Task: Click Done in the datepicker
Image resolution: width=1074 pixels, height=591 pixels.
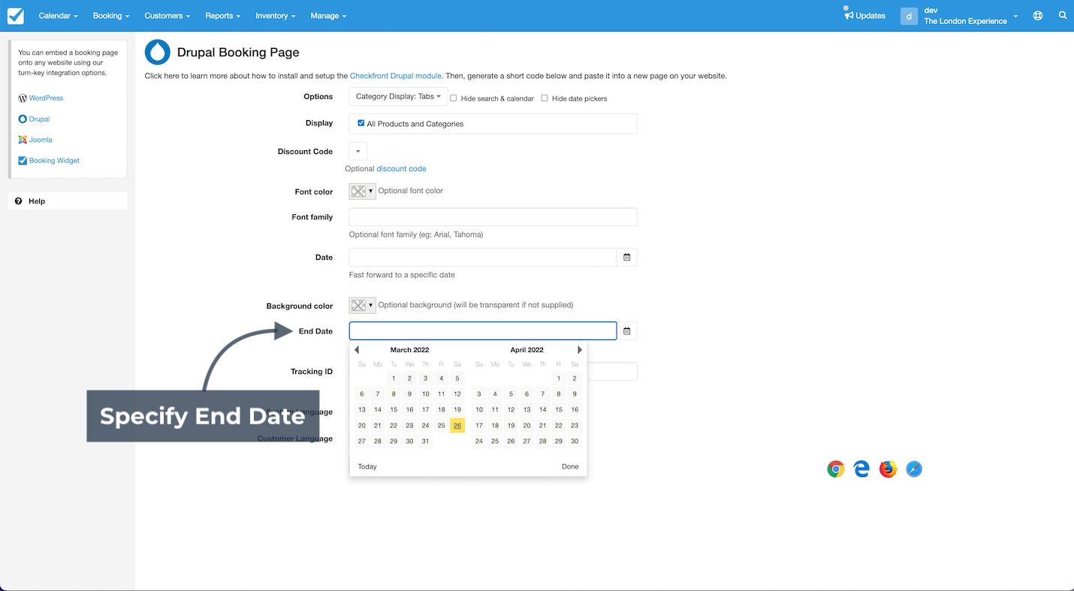Action: coord(570,466)
